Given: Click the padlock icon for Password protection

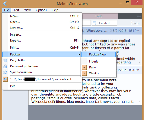Looking at the screenshot, I should click(x=5, y=66).
